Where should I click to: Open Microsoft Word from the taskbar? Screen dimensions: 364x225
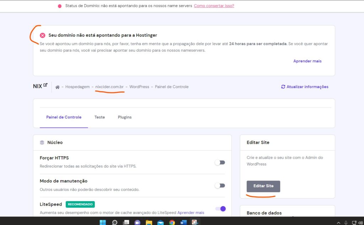coord(183,223)
